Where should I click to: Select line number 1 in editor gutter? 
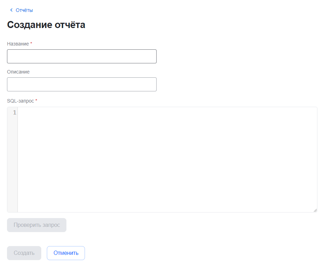click(x=14, y=113)
